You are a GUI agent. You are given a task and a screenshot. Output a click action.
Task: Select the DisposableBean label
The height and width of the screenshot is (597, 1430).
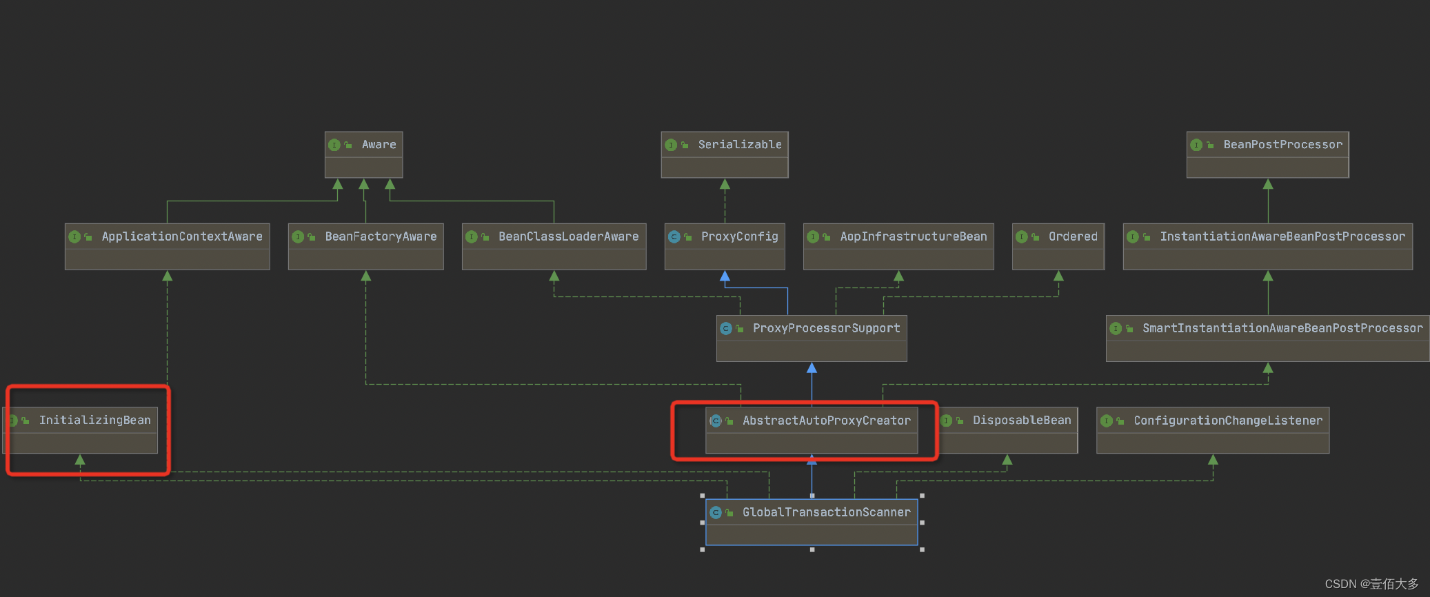click(x=1022, y=420)
